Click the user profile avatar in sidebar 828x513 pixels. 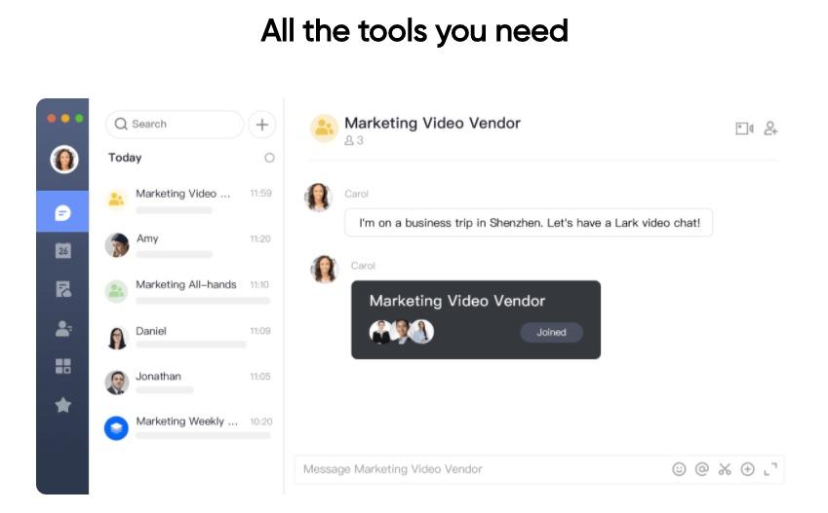[x=64, y=159]
